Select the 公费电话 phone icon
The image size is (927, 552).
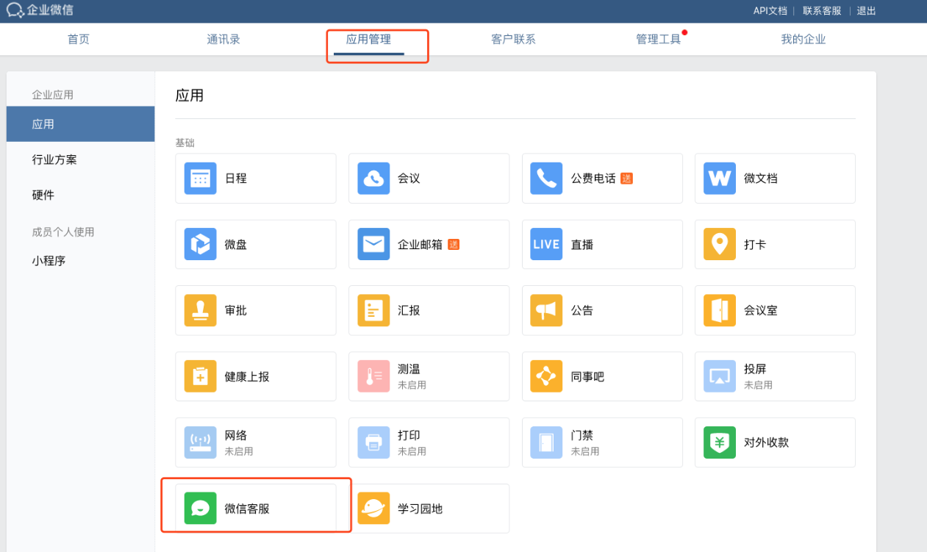point(546,179)
